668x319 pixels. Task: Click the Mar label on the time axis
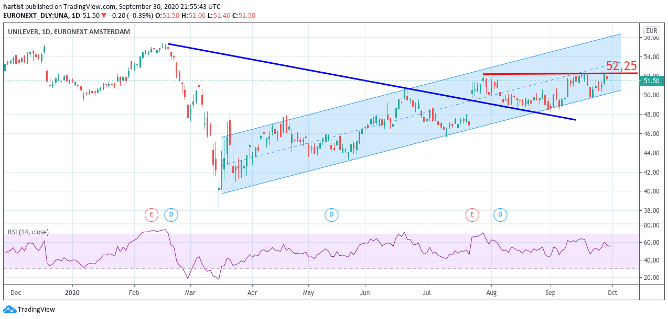tap(190, 293)
